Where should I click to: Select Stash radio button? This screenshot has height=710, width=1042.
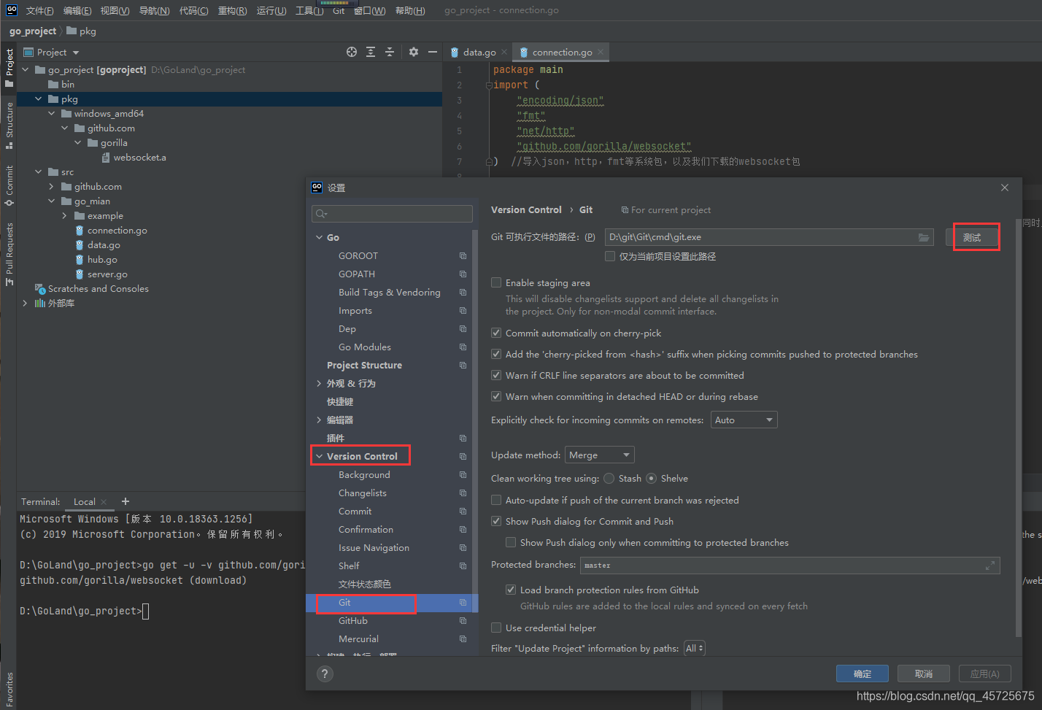(x=609, y=478)
